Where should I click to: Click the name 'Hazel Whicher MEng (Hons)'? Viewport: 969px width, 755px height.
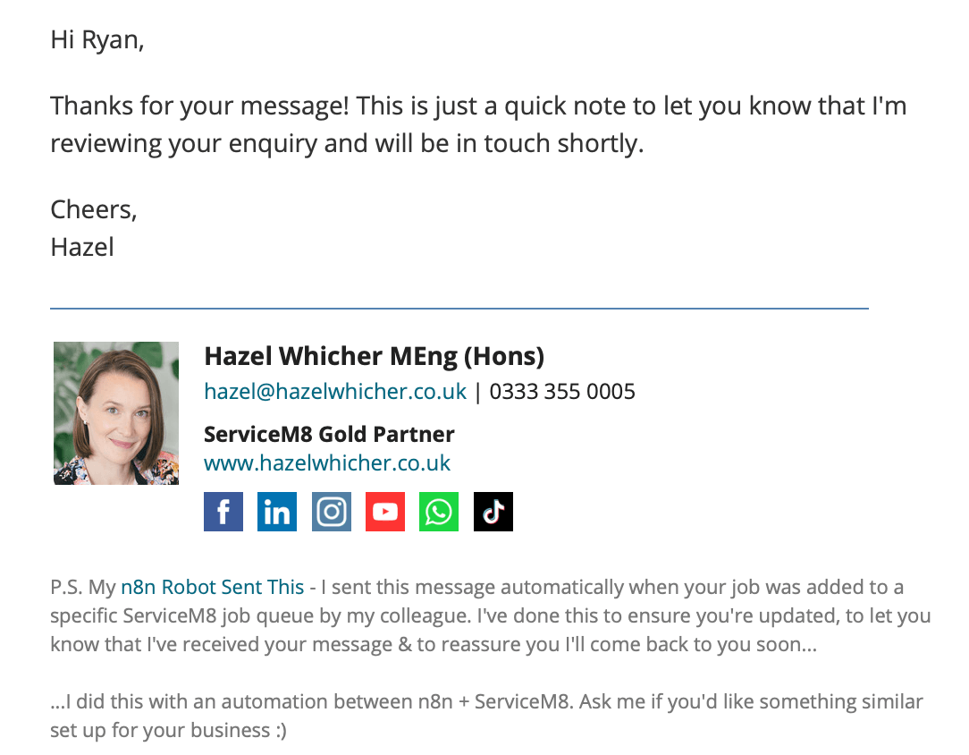(374, 356)
